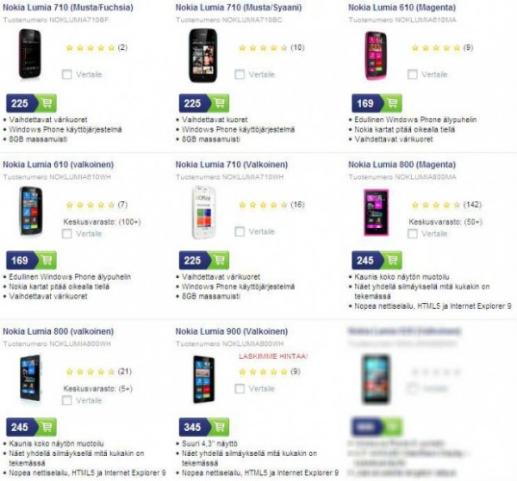
Task: Tick compare box for Lumia 610 valkoinen
Action: click(x=67, y=234)
